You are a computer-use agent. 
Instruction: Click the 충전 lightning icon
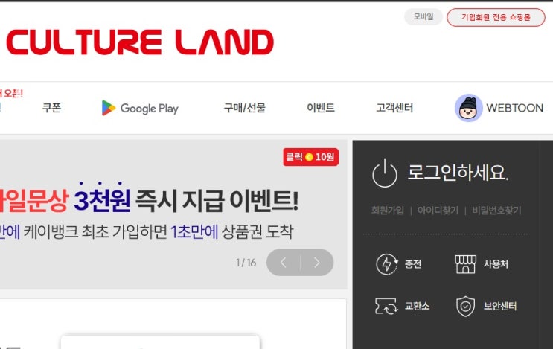(387, 264)
